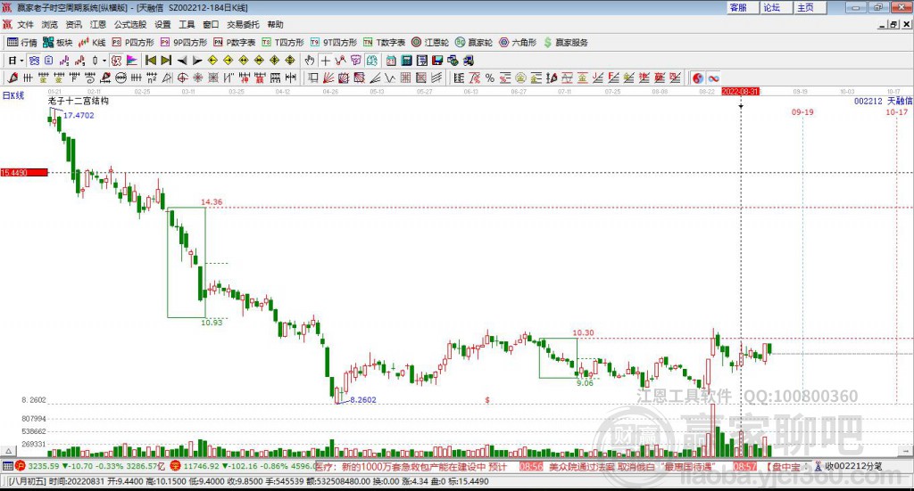
Task: Click the percent % tool icon
Action: (x=490, y=78)
